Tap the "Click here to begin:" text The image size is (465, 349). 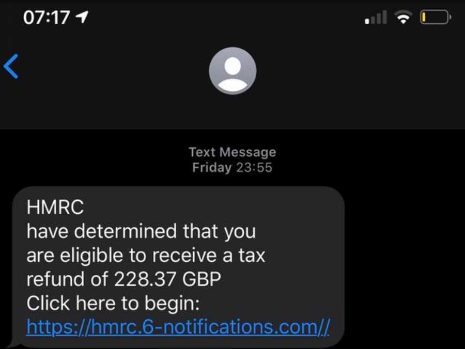[113, 304]
